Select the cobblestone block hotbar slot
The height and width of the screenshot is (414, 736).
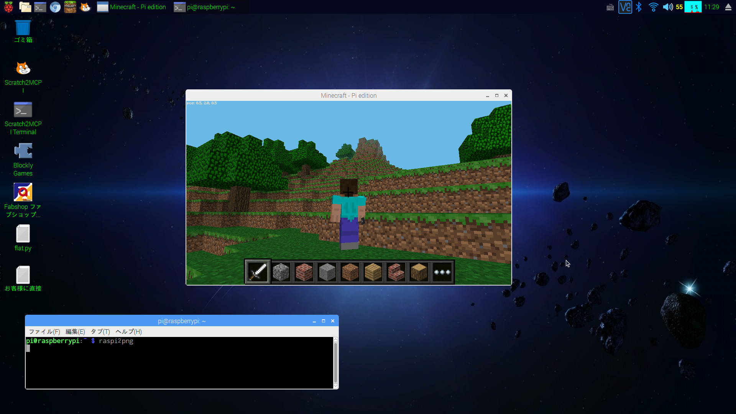click(x=281, y=272)
